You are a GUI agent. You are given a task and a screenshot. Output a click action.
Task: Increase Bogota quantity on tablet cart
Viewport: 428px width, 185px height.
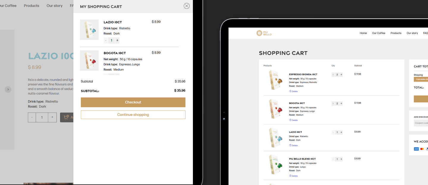(x=341, y=103)
